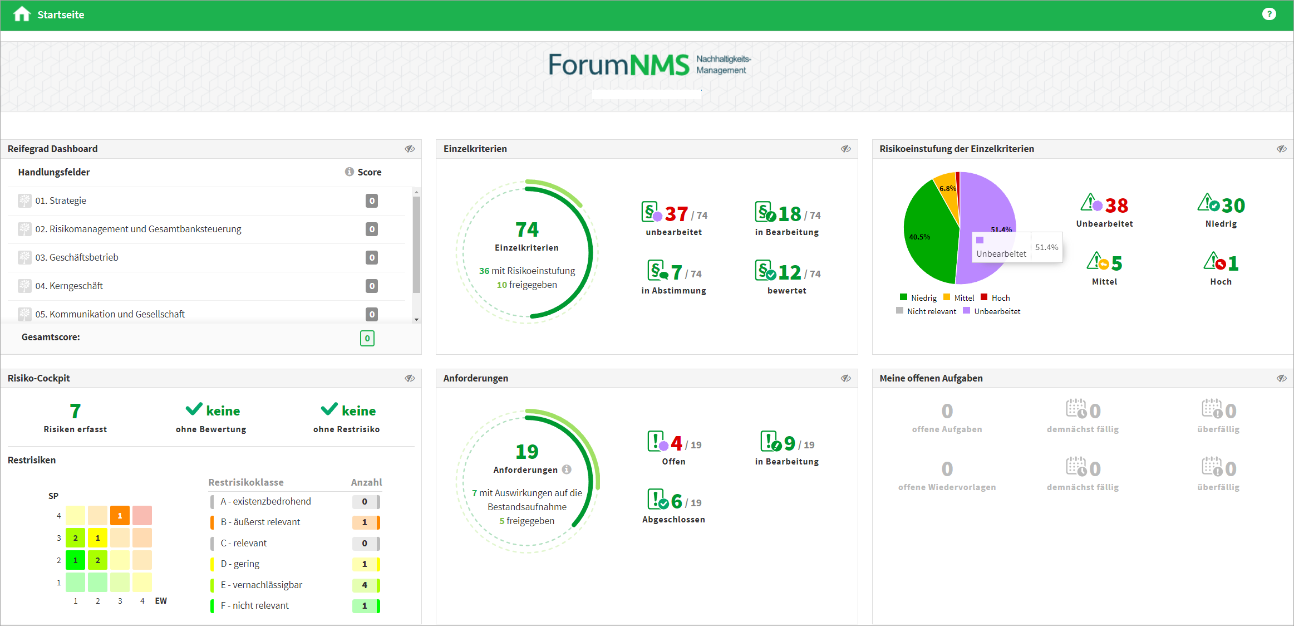Click the bewertet paragraph checkmark icon
This screenshot has width=1294, height=626.
click(765, 271)
